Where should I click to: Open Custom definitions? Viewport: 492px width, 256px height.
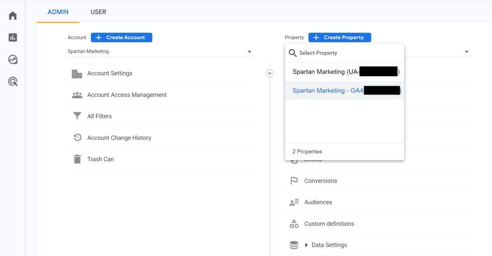329,224
